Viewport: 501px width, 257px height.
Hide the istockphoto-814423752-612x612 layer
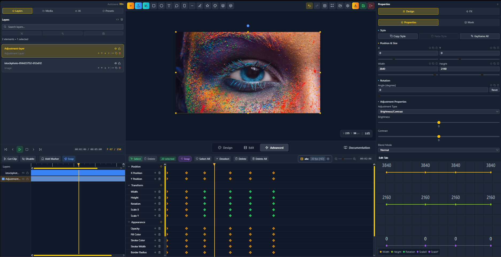point(115,63)
